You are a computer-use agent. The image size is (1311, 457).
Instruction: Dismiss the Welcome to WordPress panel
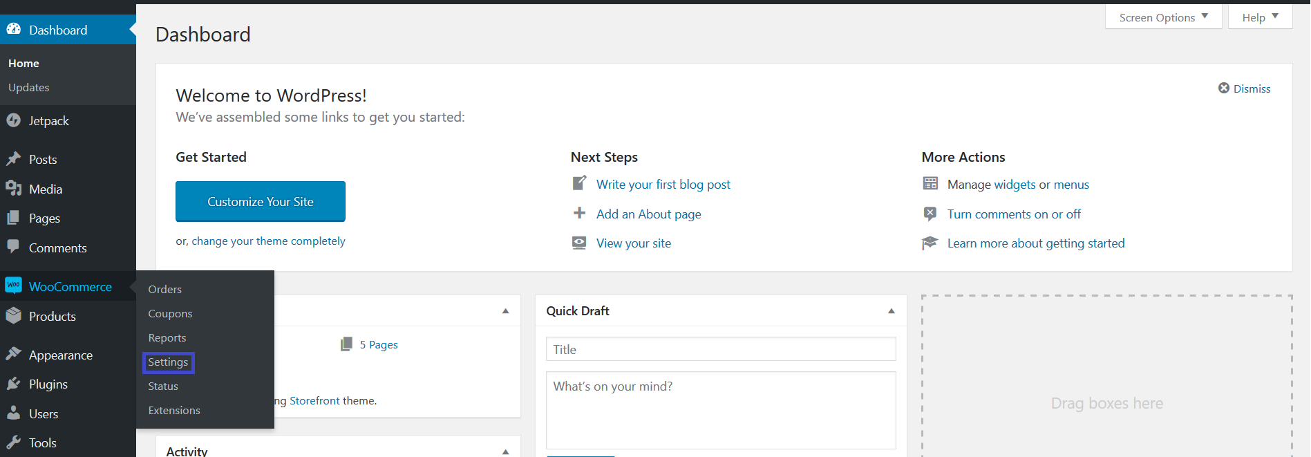coord(1244,88)
